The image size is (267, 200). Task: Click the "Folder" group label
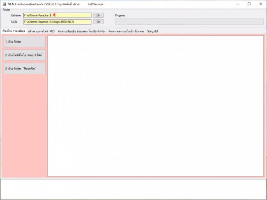point(6,10)
